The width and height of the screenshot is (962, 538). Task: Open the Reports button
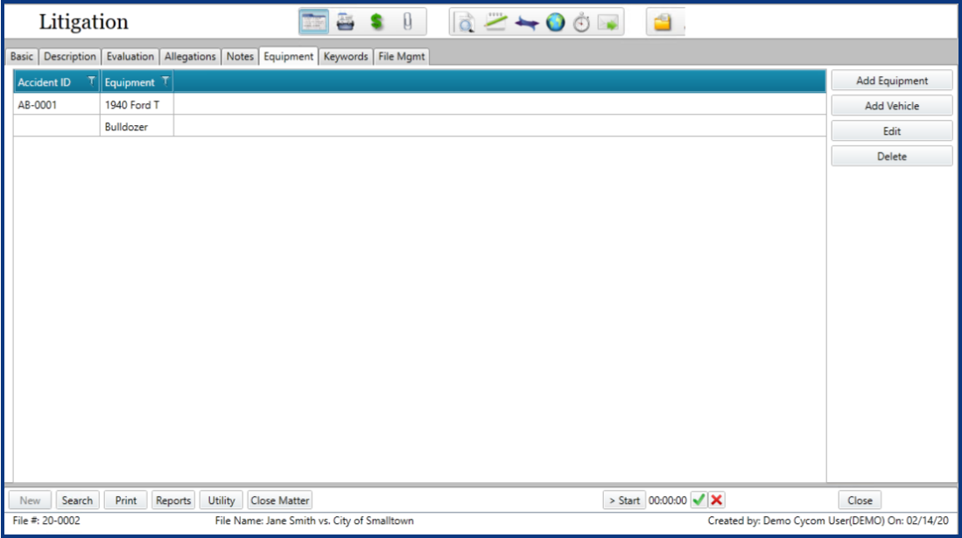point(173,500)
